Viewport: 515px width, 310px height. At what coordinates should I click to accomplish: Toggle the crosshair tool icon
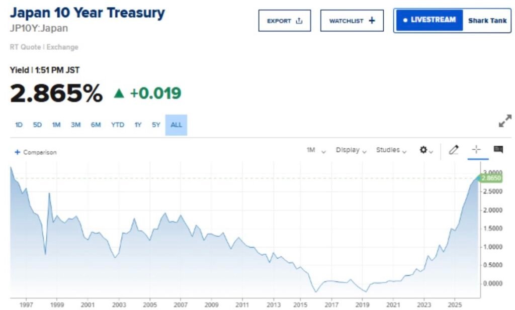pos(476,150)
